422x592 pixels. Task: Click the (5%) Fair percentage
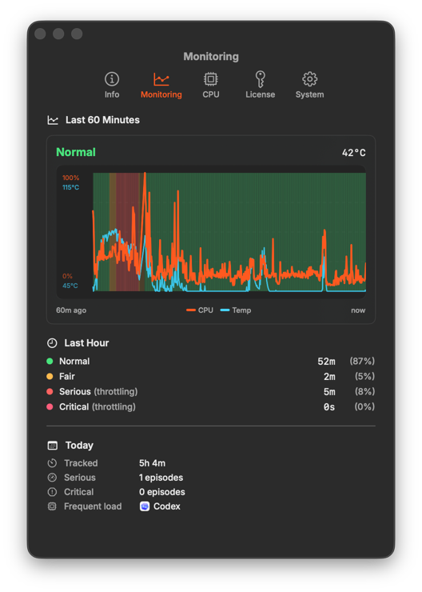point(364,377)
